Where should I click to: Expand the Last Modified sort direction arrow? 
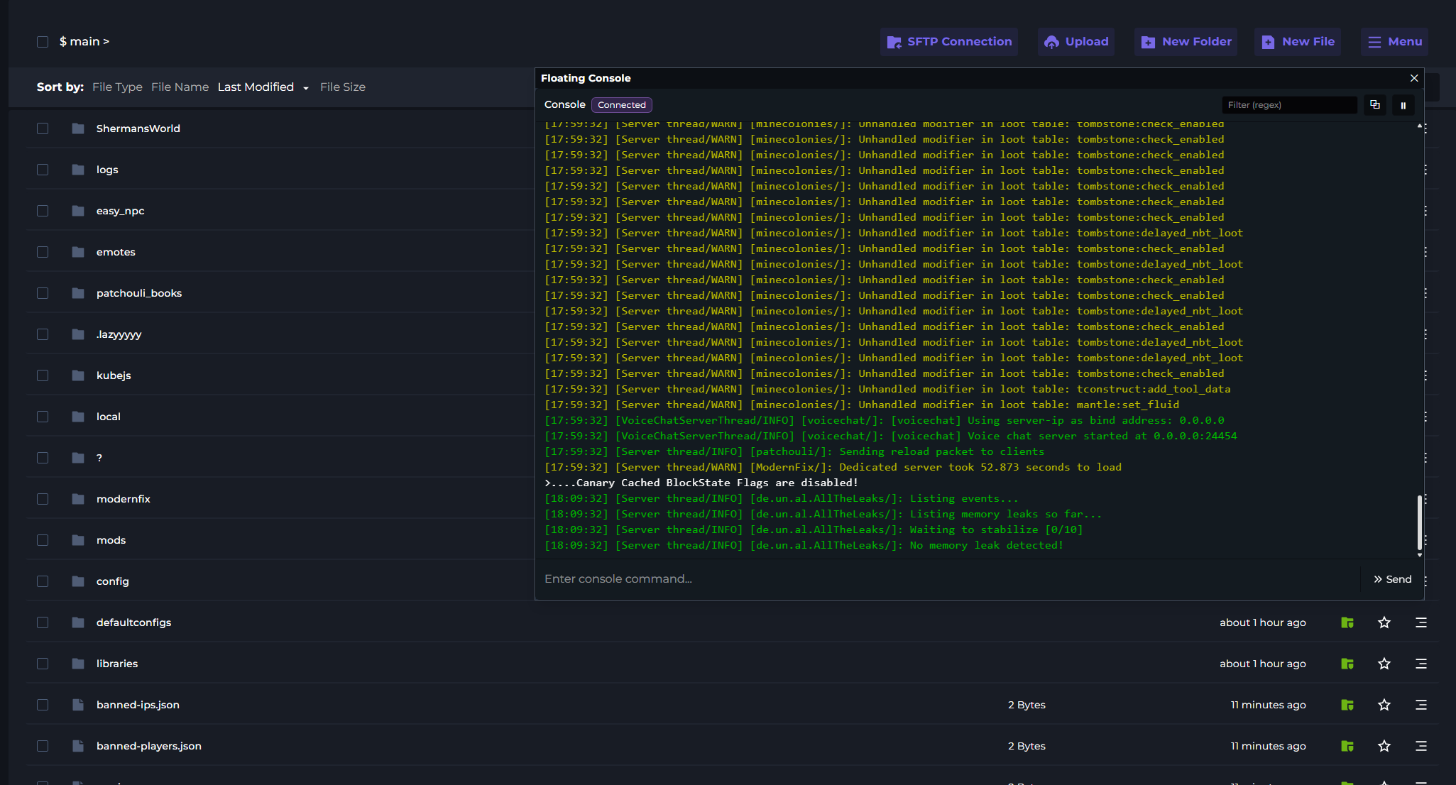pyautogui.click(x=306, y=88)
